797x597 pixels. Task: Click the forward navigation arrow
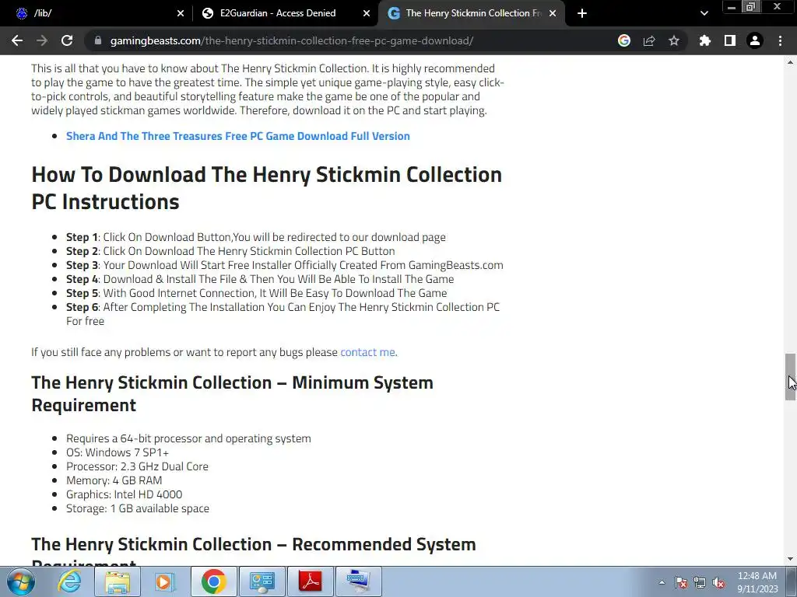point(42,40)
